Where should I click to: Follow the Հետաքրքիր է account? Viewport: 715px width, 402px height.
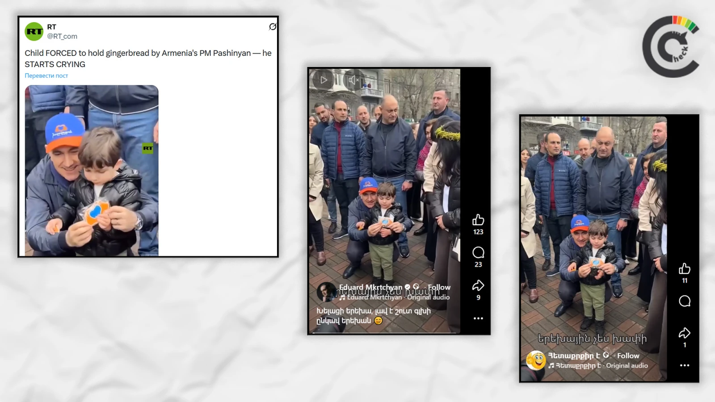point(628,356)
